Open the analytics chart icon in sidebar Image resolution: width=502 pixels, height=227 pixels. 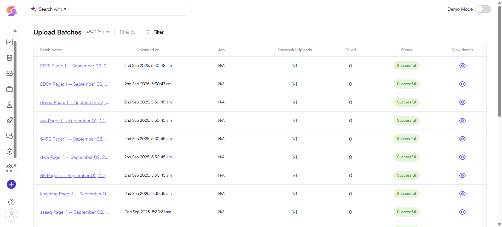coord(9,42)
